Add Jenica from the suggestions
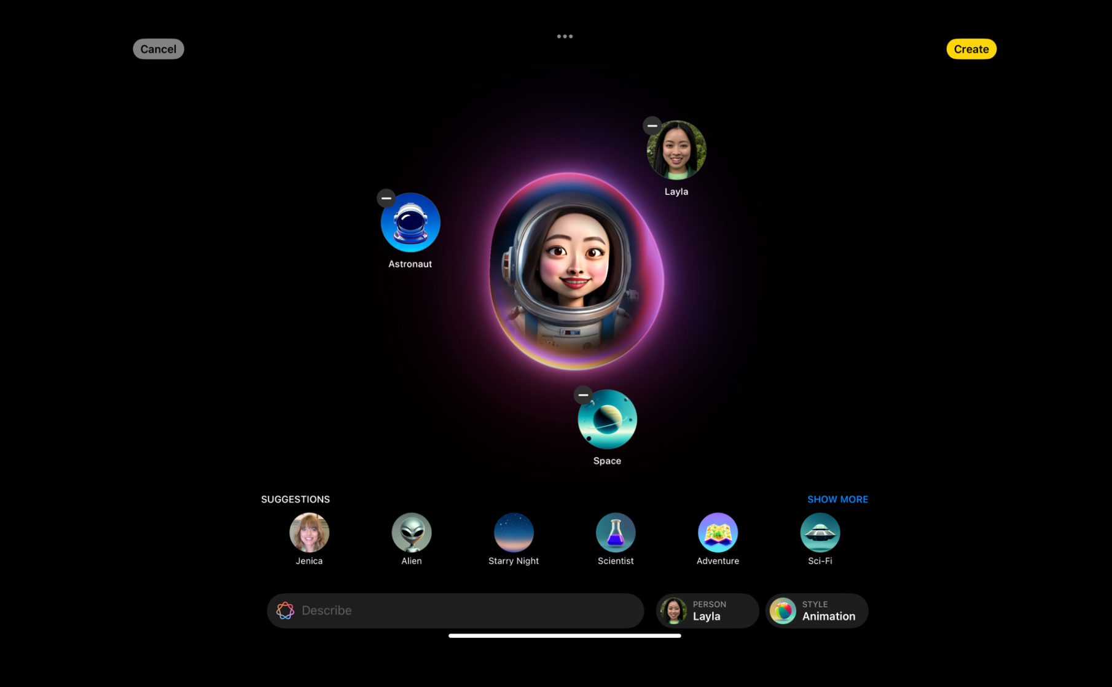1112x687 pixels. pos(309,532)
